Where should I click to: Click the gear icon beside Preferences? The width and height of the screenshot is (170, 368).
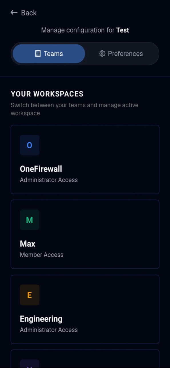pyautogui.click(x=102, y=54)
